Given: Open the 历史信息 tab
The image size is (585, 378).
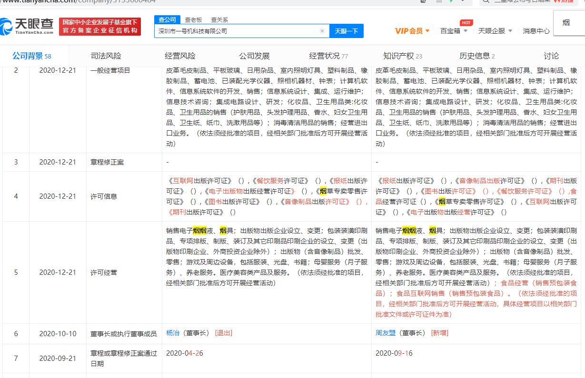Looking at the screenshot, I should click(477, 56).
